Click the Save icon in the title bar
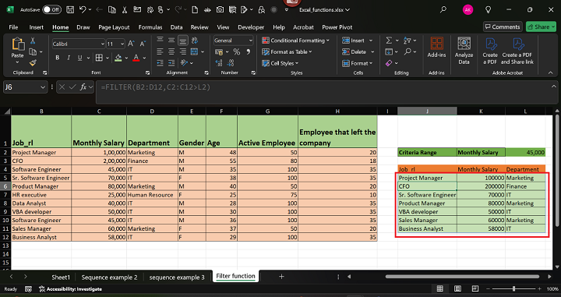This screenshot has height=297, width=561. [70, 10]
